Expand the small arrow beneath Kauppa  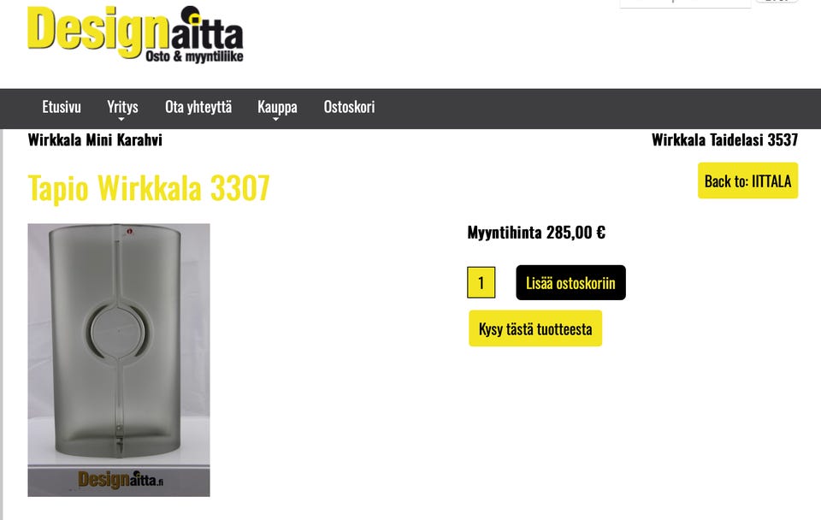(276, 120)
